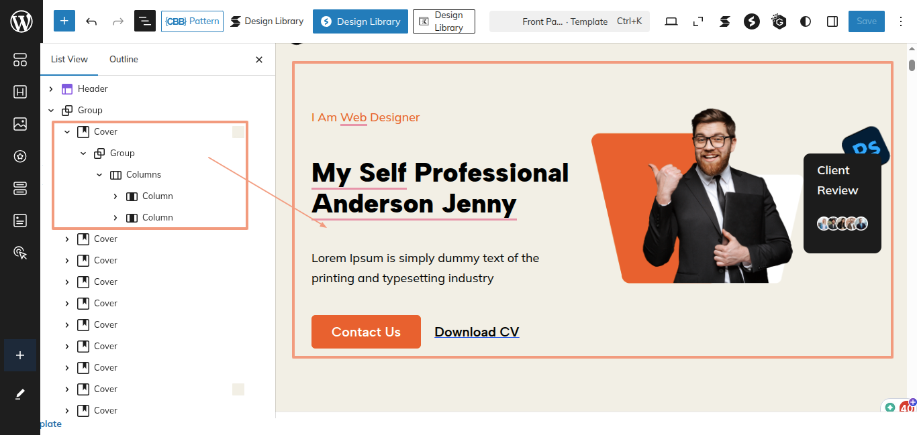
Task: Collapse the Columns block in List View
Action: pos(99,174)
